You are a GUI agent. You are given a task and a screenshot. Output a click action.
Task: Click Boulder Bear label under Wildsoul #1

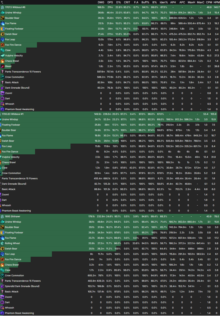coord(9,130)
